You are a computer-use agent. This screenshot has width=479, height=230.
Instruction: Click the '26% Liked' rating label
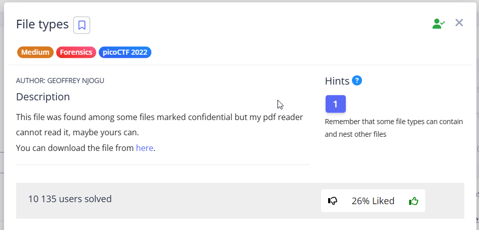(373, 201)
